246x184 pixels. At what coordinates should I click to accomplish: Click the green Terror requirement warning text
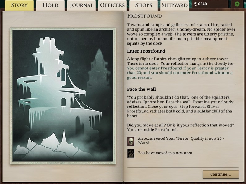pyautogui.click(x=180, y=73)
